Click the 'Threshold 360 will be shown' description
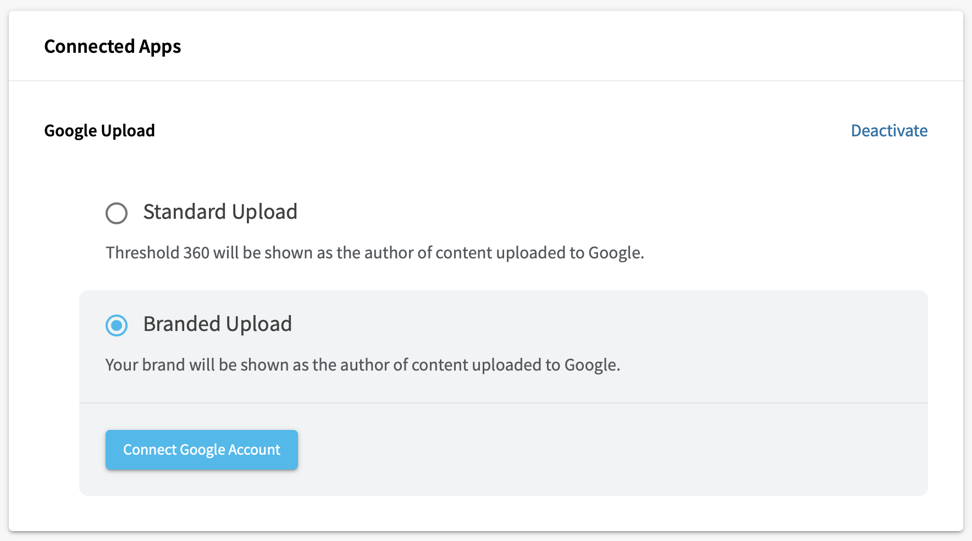 coord(375,253)
